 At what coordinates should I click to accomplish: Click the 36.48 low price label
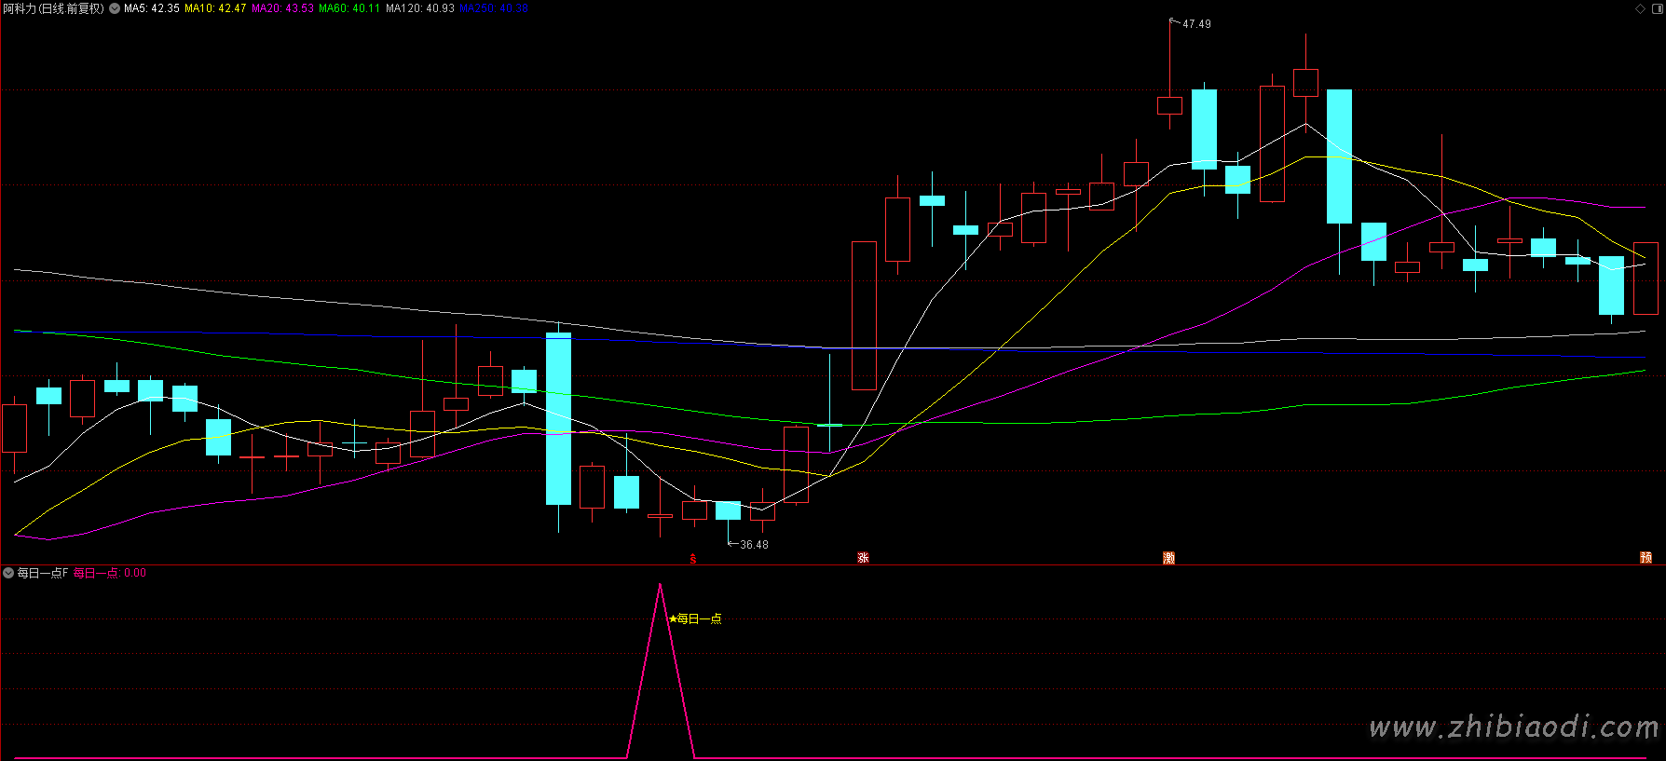click(x=754, y=545)
